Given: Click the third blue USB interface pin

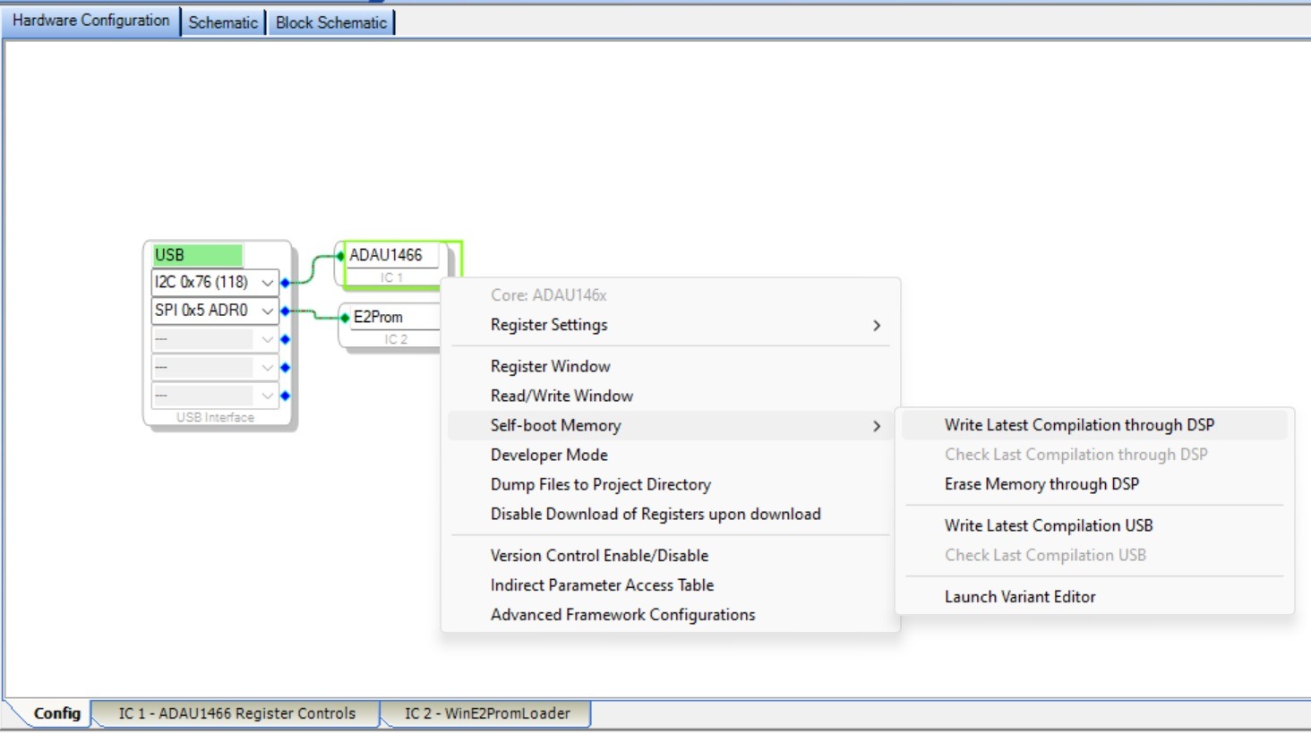Looking at the screenshot, I should 286,339.
